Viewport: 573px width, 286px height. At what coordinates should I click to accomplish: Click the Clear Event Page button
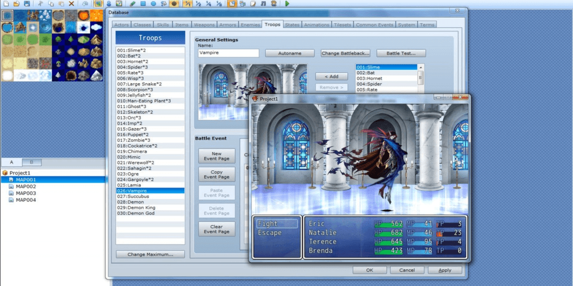[217, 229]
